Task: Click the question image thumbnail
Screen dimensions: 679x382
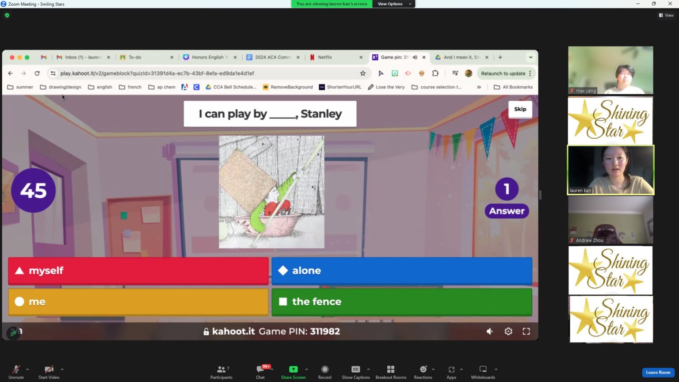Action: coord(271,192)
